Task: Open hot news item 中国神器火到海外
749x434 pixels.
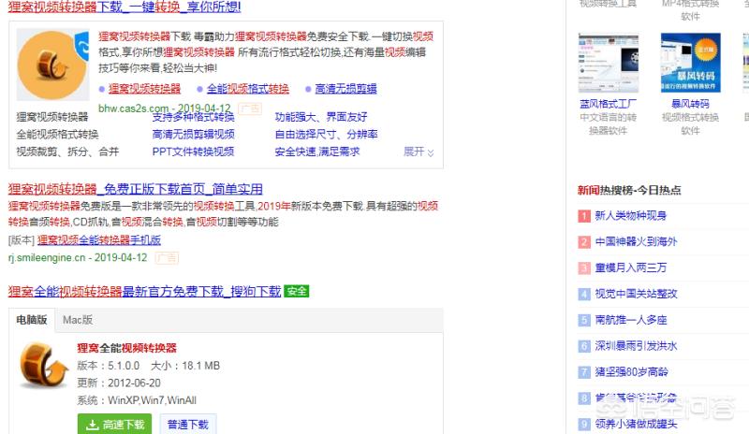Action: point(636,241)
